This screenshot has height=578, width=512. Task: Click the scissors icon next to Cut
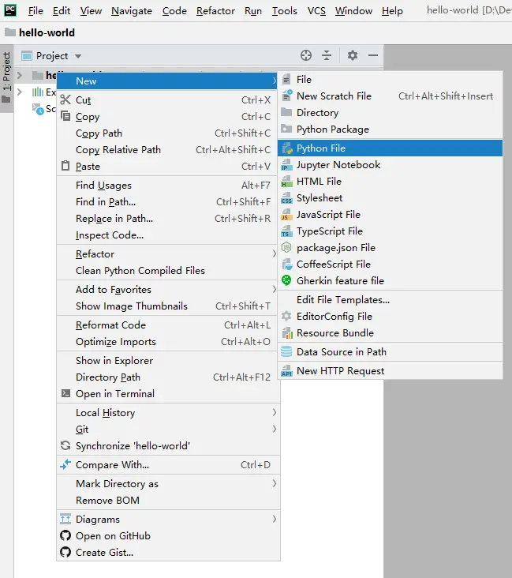click(x=65, y=99)
